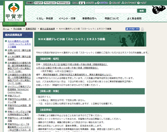Click the 雨天予備日:6月9日(日曜日) text
167x132 pixels.
57,71
